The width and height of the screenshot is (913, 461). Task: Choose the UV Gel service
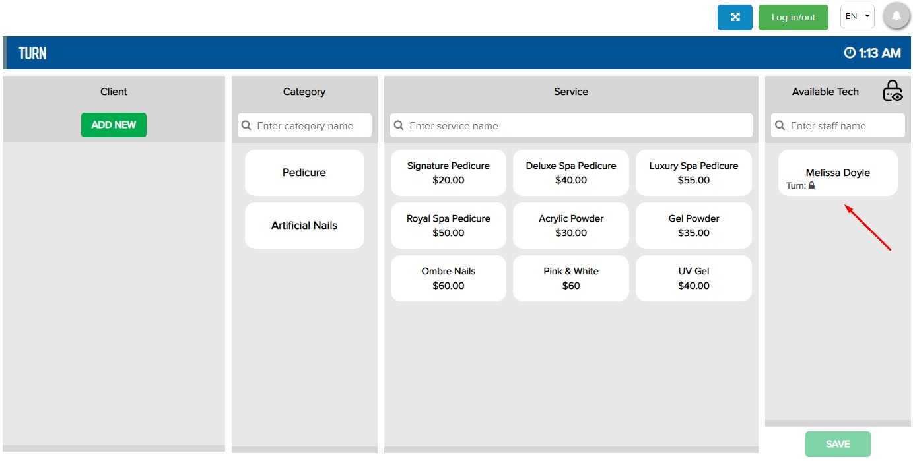[693, 278]
